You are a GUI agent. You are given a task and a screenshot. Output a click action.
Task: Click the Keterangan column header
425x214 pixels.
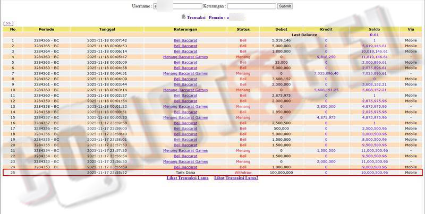[185, 29]
